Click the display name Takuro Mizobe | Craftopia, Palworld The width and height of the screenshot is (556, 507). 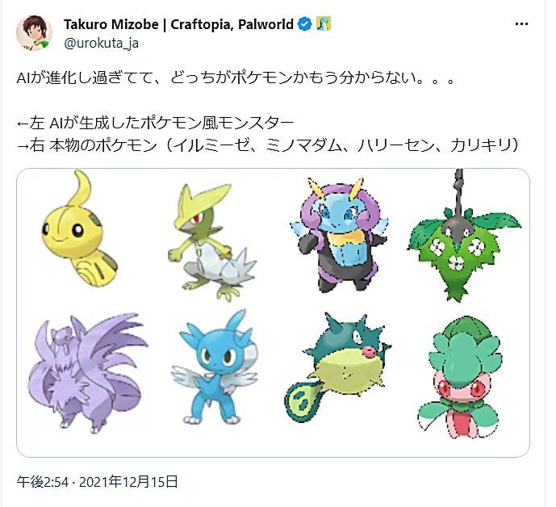[x=178, y=24]
